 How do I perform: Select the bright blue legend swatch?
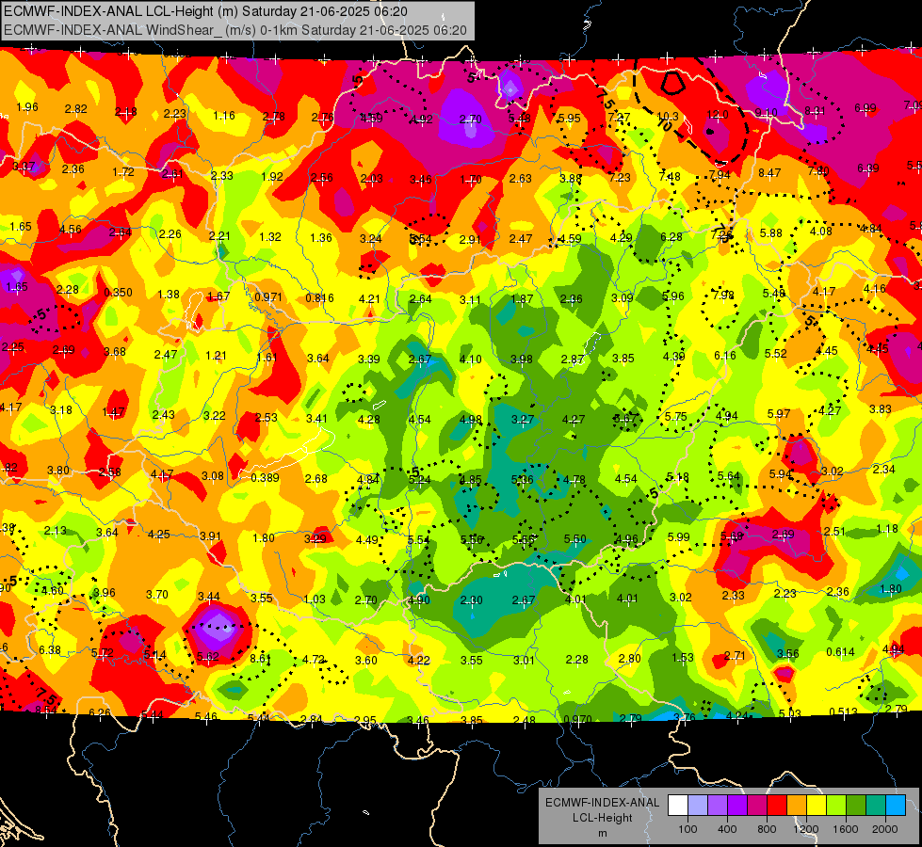[x=896, y=806]
